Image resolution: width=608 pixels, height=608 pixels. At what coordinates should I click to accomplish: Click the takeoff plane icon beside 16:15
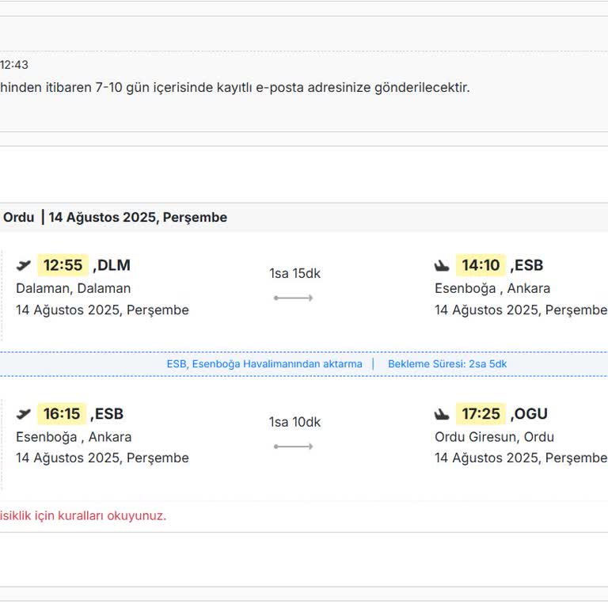coord(24,414)
